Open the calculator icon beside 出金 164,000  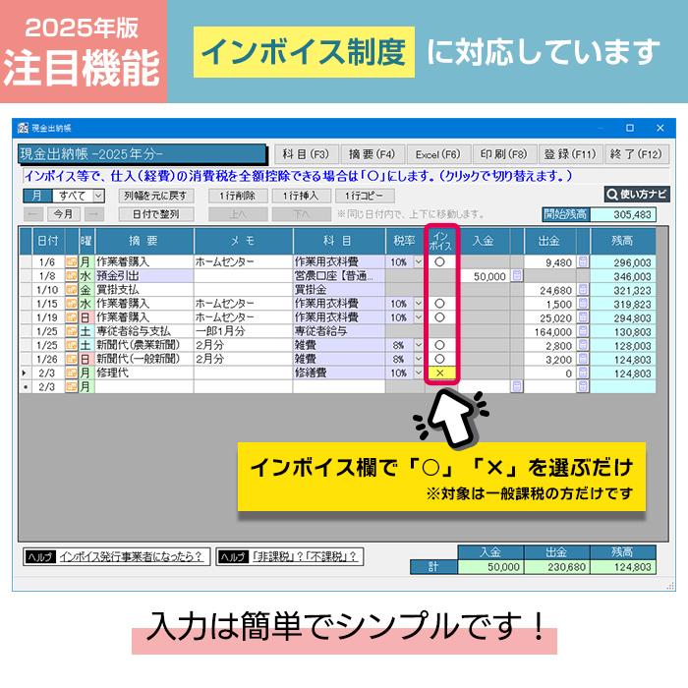(583, 331)
